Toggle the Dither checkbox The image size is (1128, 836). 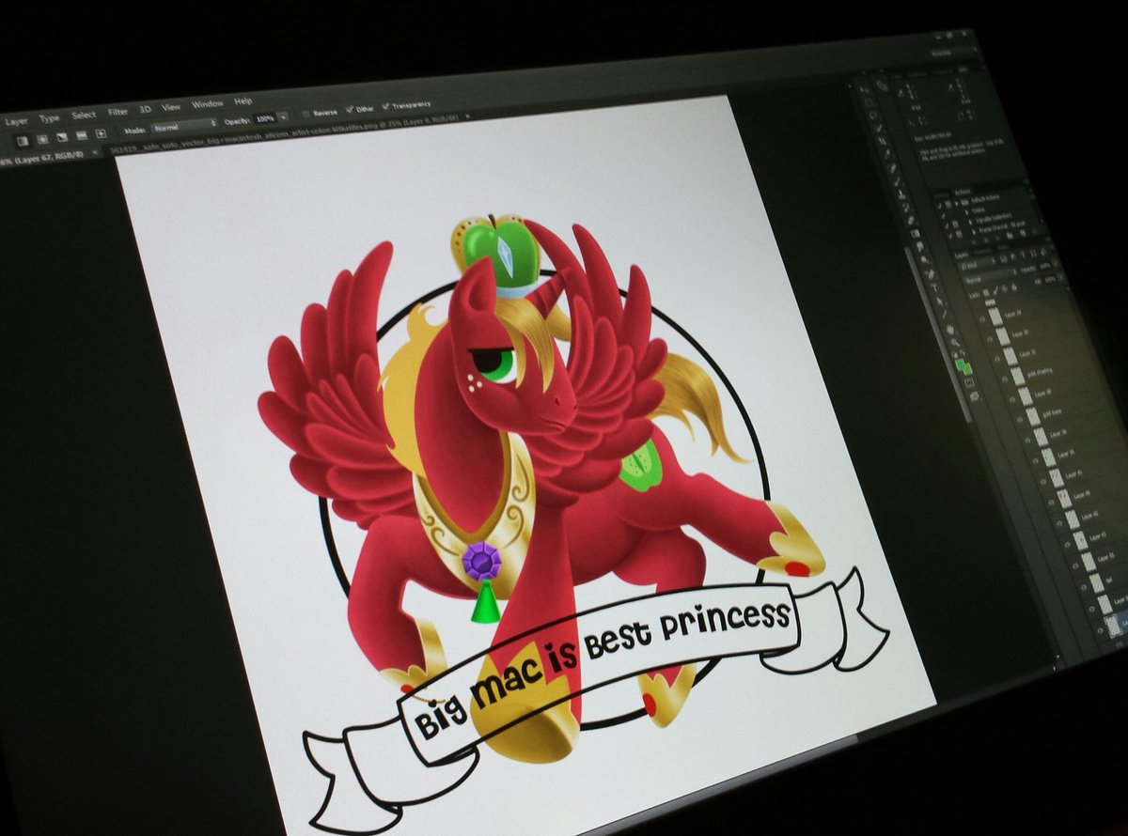point(350,110)
